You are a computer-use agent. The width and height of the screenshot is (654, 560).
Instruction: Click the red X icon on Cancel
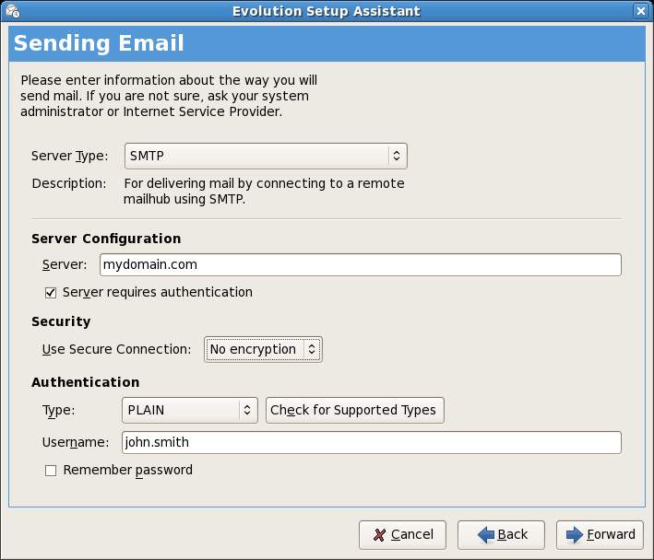(x=379, y=534)
